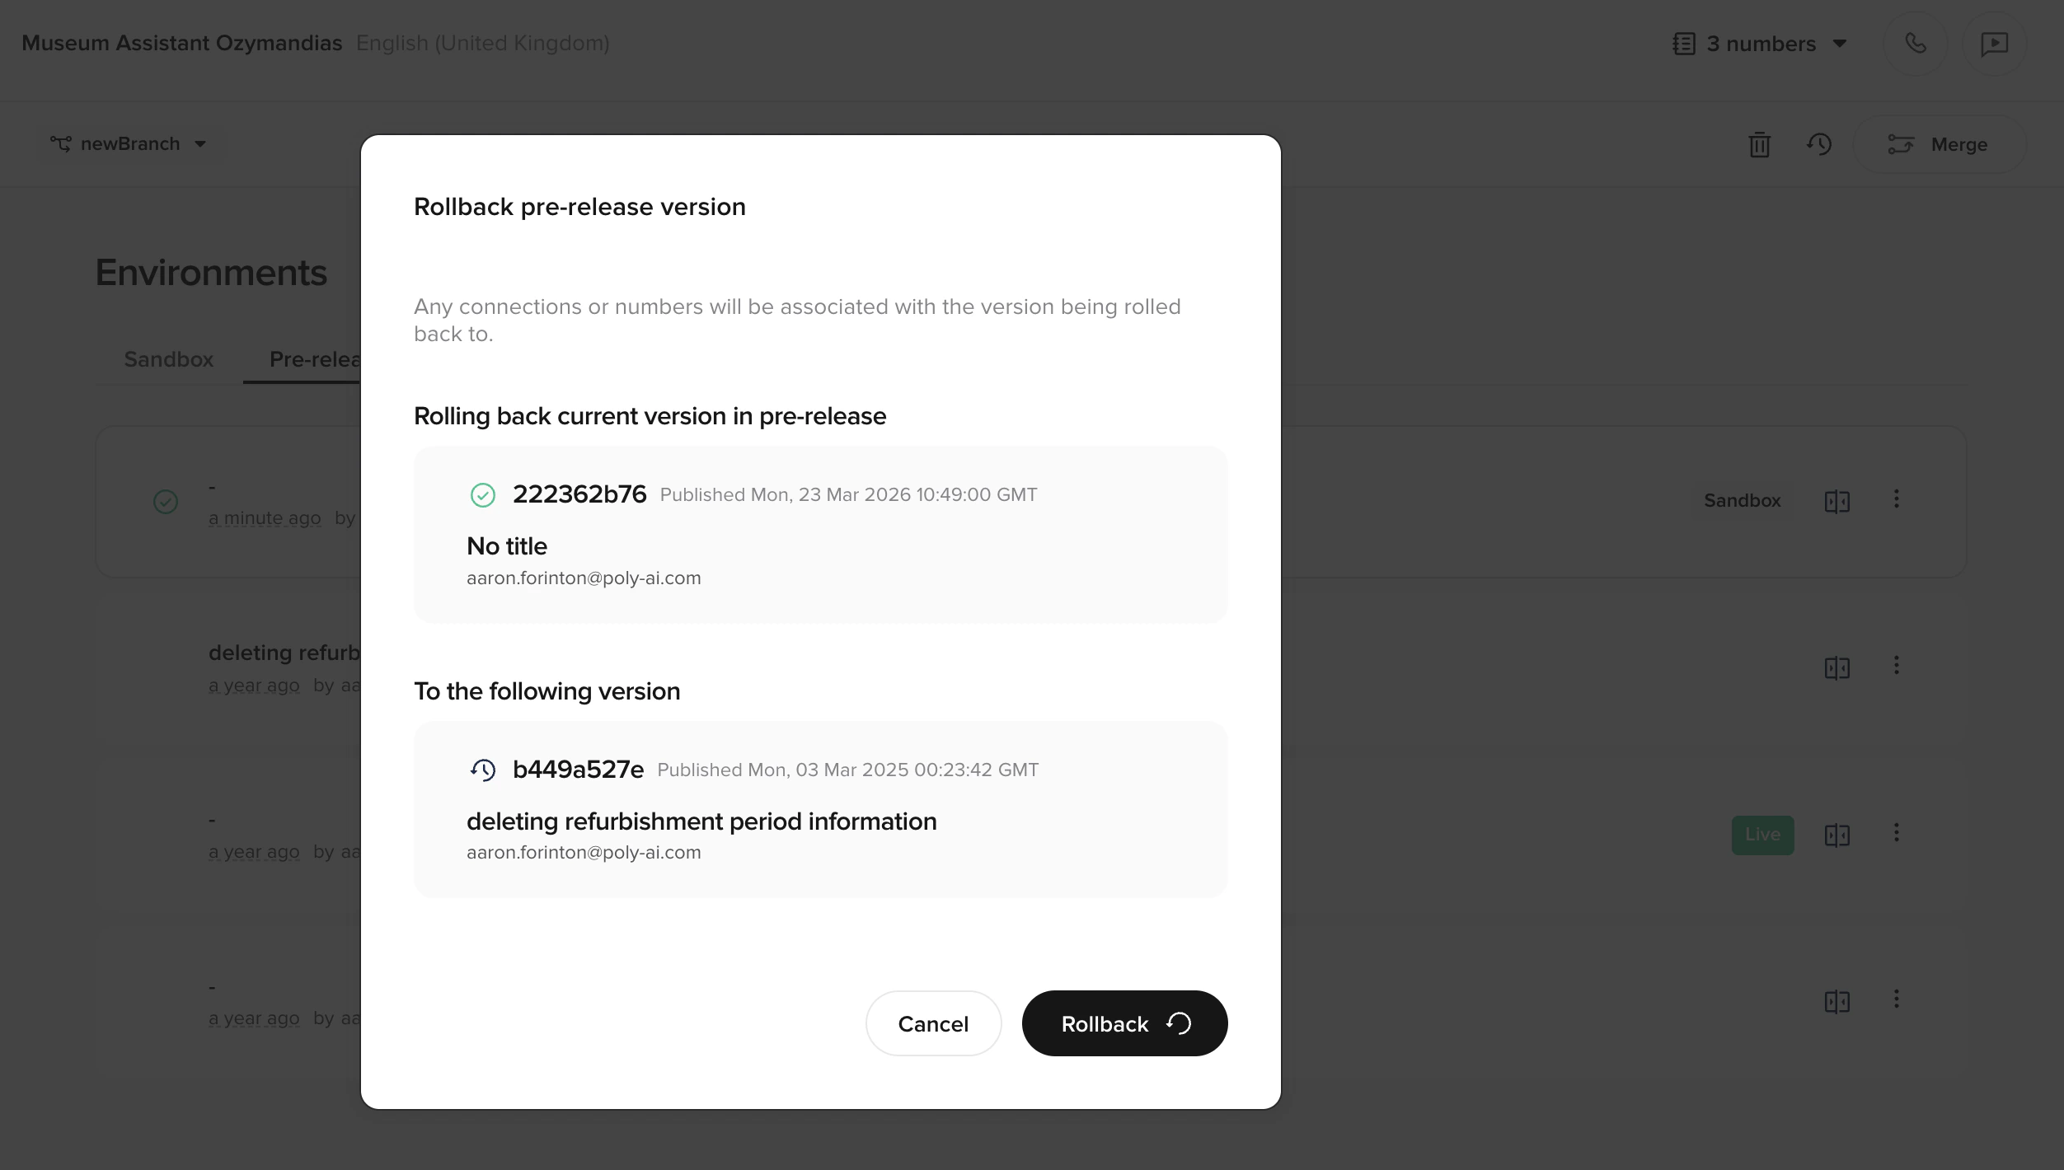Open the 3 numbers dropdown

(1761, 44)
